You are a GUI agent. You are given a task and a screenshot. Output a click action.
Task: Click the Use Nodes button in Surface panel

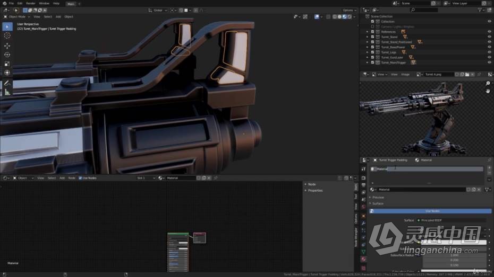(430, 211)
